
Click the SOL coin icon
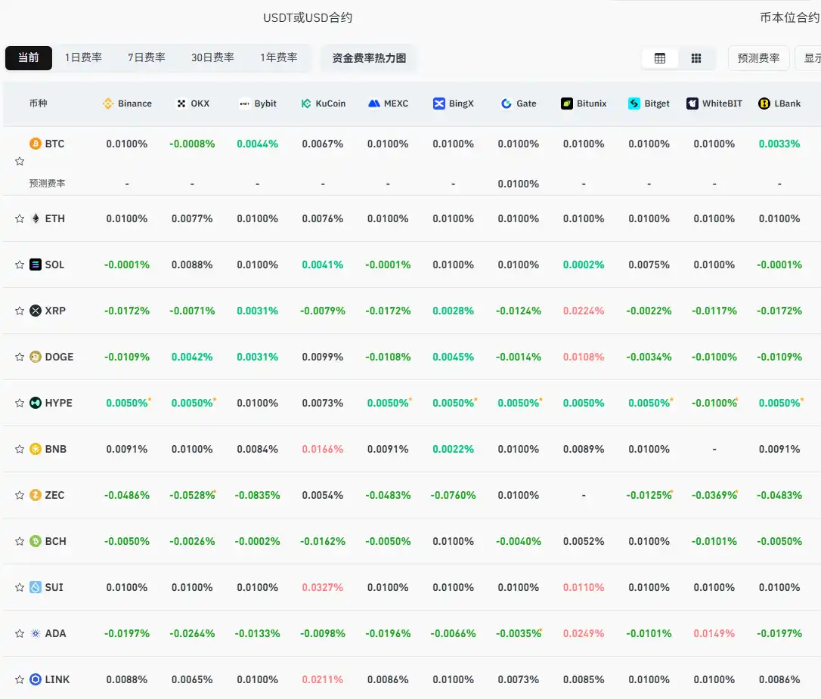coord(35,264)
